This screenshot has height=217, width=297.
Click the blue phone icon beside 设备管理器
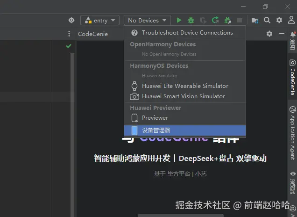tap(134, 130)
